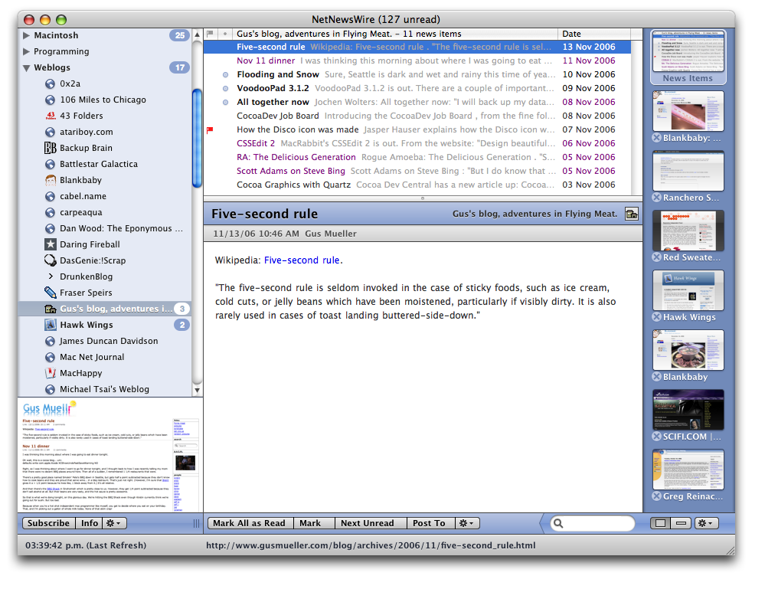Close the SCIFI.COM tab
The image size is (765, 589).
[x=657, y=437]
